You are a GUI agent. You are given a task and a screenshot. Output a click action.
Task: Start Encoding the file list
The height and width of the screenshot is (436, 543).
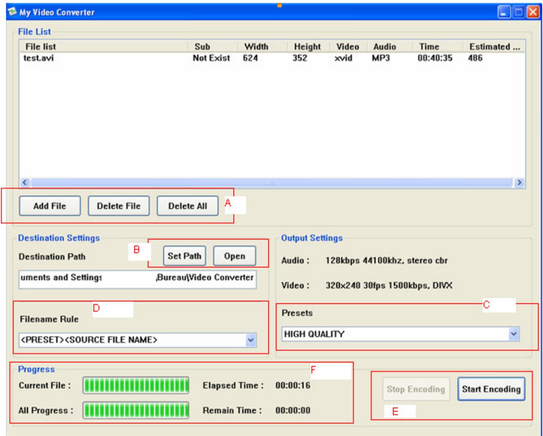[x=491, y=389]
